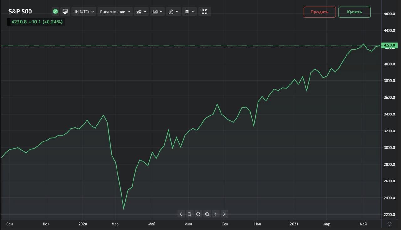The width and height of the screenshot is (401, 230).
Task: Click the 4400.0 price axis label
Action: point(390,31)
